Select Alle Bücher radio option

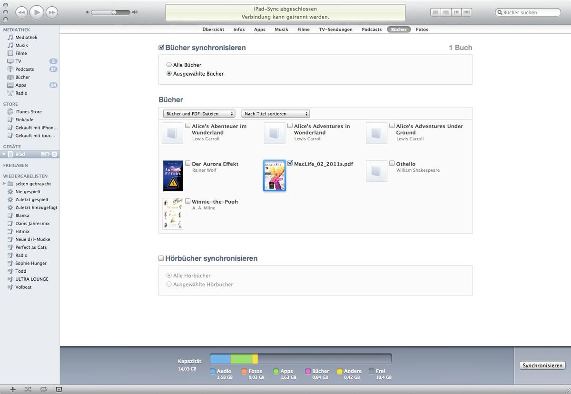coord(169,65)
